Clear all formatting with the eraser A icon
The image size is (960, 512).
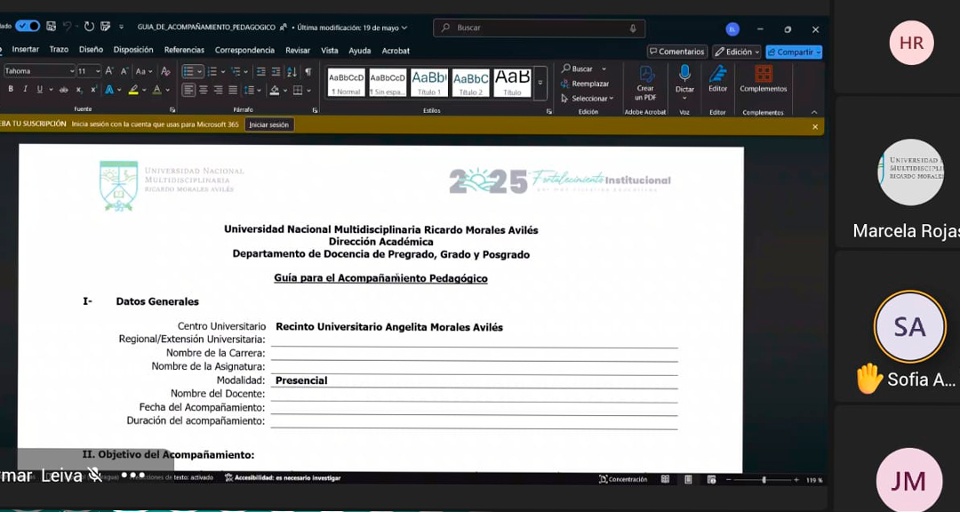coord(166,71)
